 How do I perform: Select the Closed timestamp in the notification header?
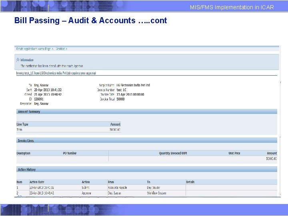coord(48,94)
